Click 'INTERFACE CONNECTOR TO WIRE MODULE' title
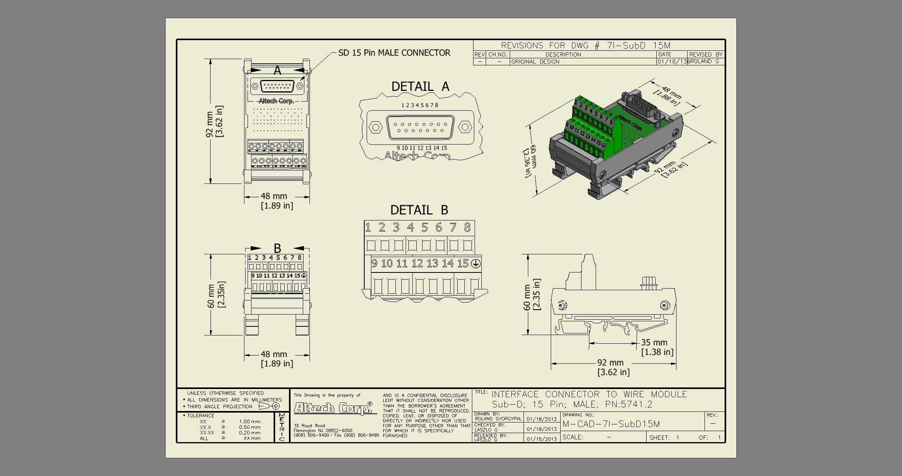 tap(589, 394)
